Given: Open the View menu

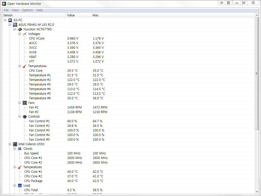Looking at the screenshot, I should [x=15, y=10].
